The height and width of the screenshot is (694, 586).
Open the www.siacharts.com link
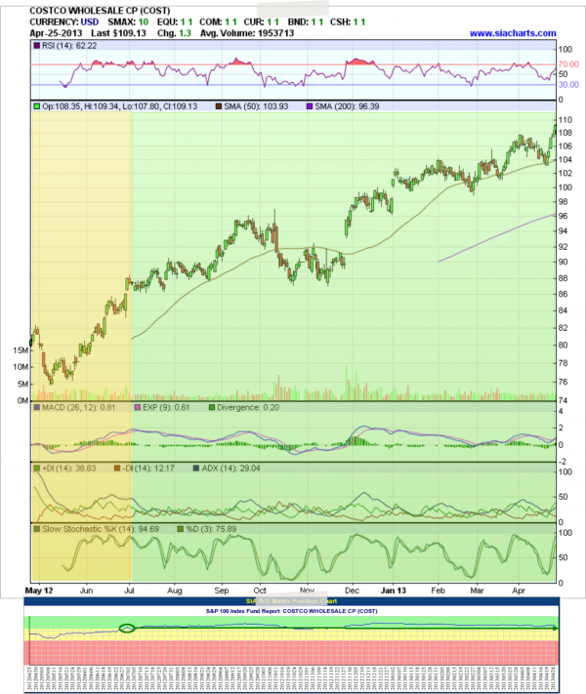click(512, 33)
